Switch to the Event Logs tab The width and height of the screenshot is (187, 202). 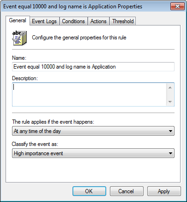click(44, 21)
